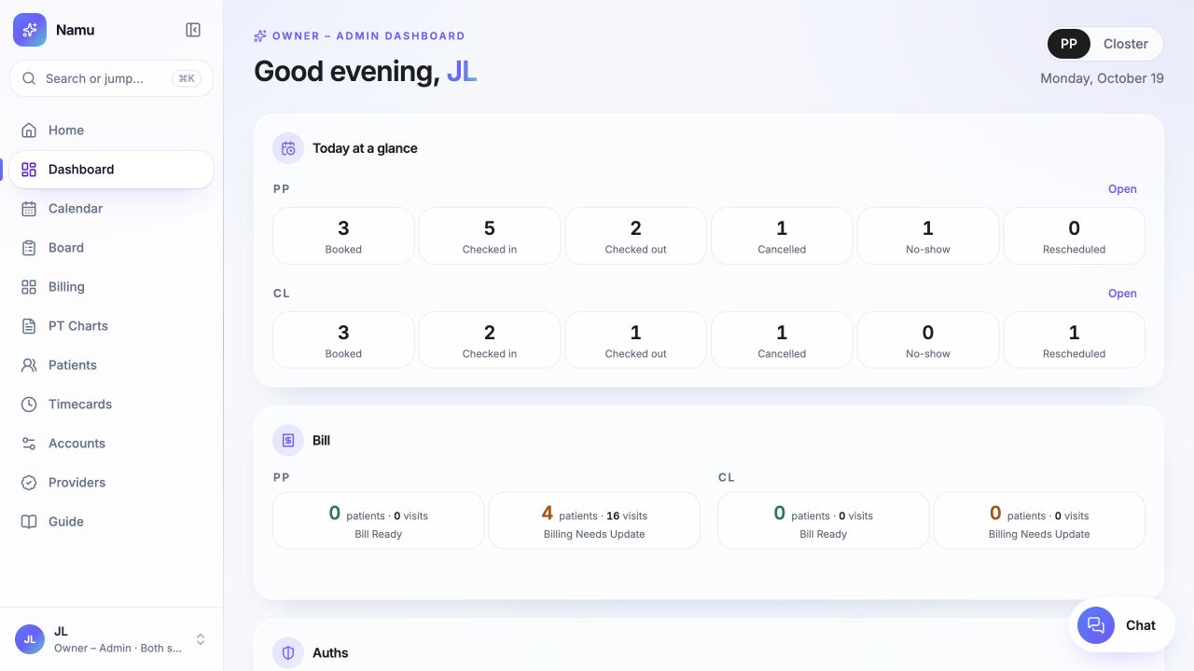Viewport: 1194px width, 671px height.
Task: Click the Bill section dollar icon
Action: click(x=288, y=440)
